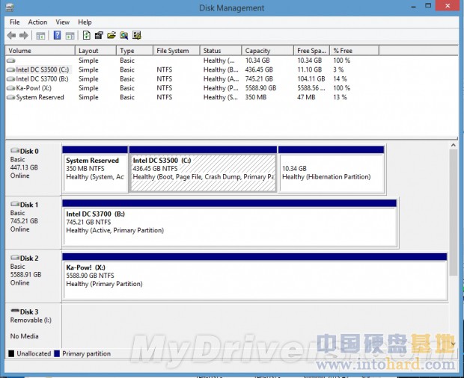This screenshot has height=378, width=464.
Task: Click the 104.11 GB free space cell
Action: [311, 79]
